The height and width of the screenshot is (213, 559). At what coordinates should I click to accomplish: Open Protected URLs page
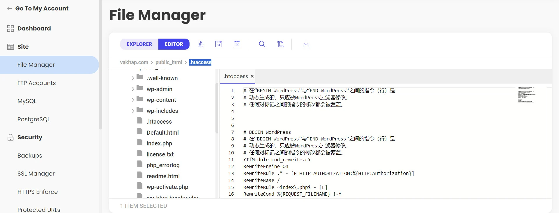pyautogui.click(x=39, y=210)
